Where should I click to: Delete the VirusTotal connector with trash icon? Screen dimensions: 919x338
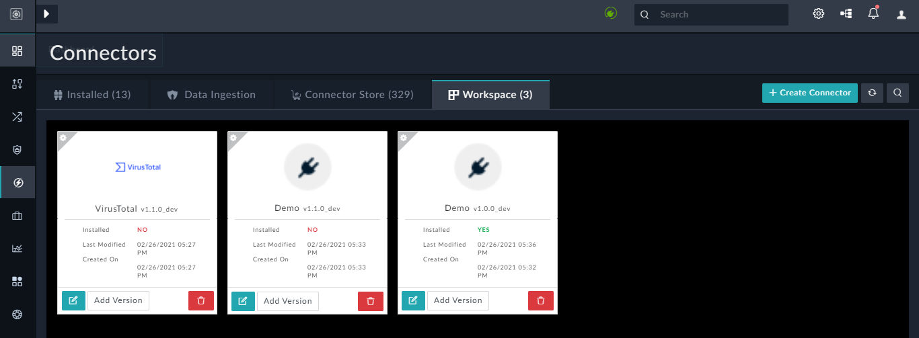(x=201, y=300)
